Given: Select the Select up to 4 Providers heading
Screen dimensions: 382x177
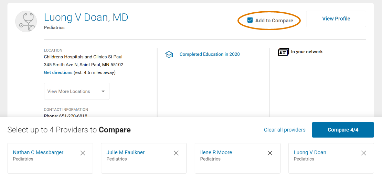Looking at the screenshot, I should click(x=69, y=130).
